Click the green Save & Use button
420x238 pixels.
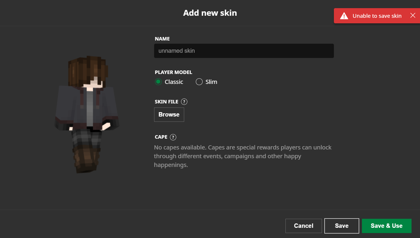point(387,226)
